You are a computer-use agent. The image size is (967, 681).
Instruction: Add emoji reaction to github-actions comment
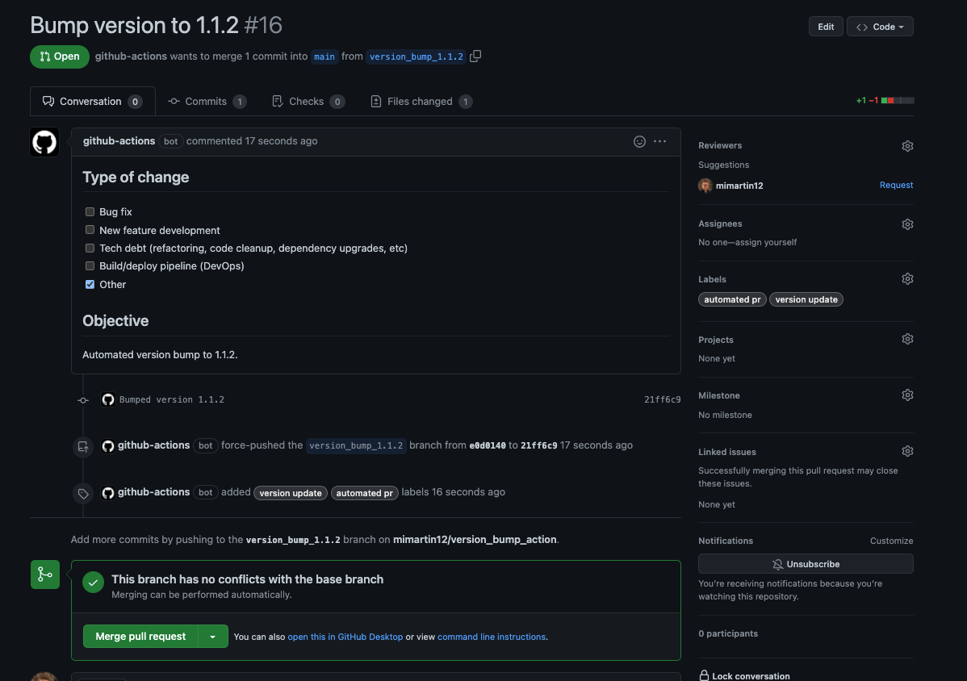[x=639, y=142]
